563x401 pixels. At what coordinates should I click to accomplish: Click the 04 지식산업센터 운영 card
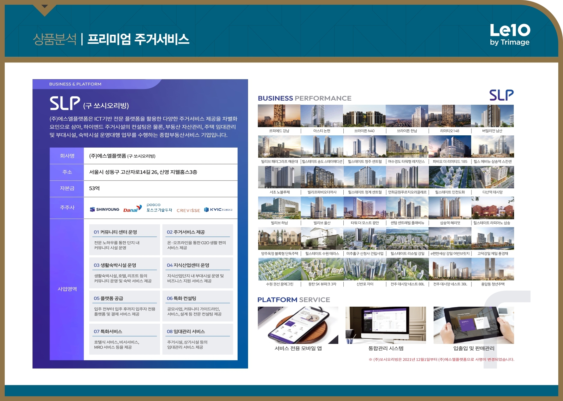pos(198,273)
